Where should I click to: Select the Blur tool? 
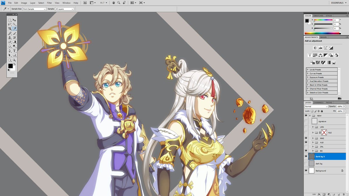10,46
